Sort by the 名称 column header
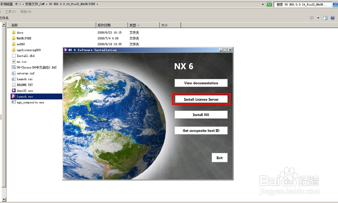Image resolution: width=338 pixels, height=203 pixels. click(x=51, y=25)
